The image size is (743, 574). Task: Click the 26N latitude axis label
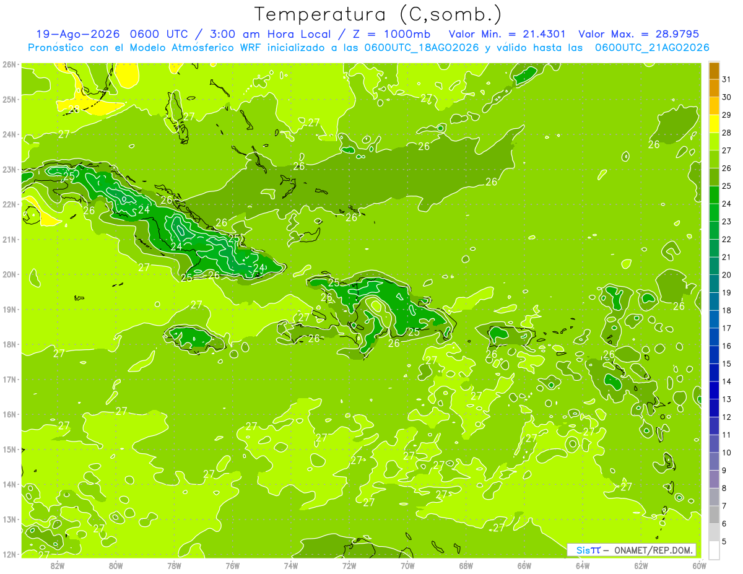(9, 64)
